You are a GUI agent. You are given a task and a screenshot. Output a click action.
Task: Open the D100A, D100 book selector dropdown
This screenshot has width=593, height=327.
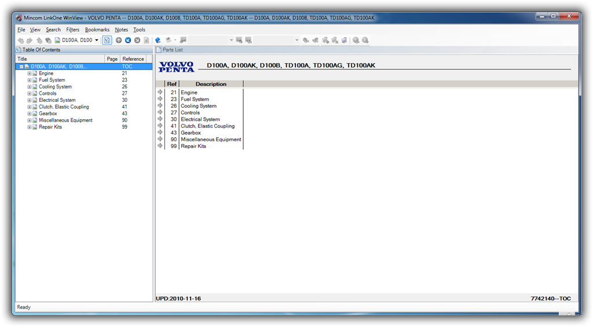[97, 40]
